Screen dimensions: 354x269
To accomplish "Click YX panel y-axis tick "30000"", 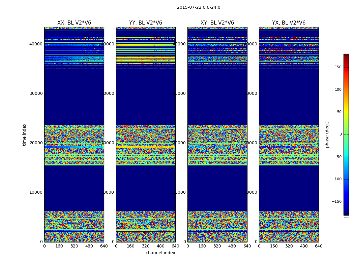I will pos(250,93).
